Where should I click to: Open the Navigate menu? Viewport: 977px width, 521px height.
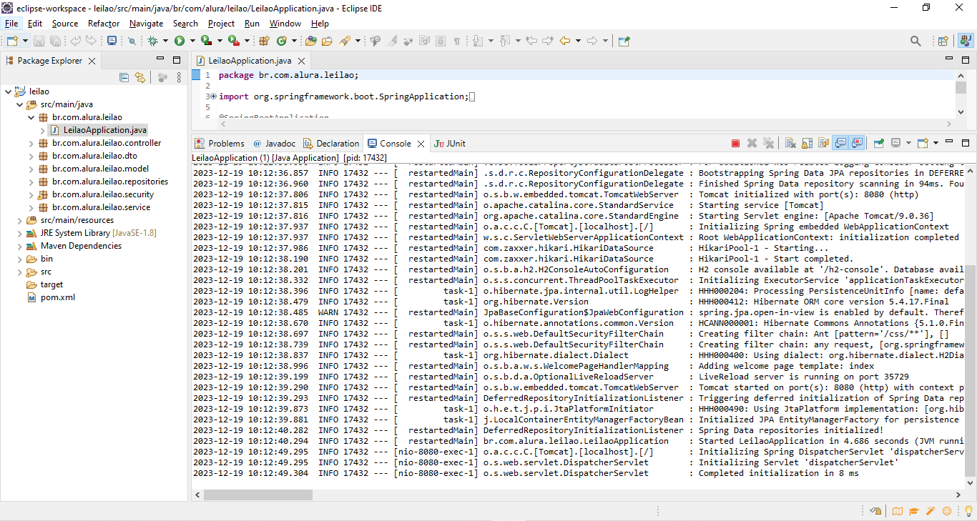(x=146, y=24)
